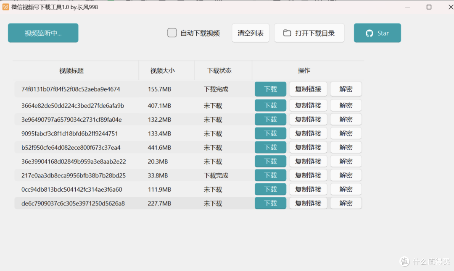Image resolution: width=454 pixels, height=271 pixels.
Task: Download video 9095fabcf3c8f1d18bfd6b2ff9244751
Action: point(270,133)
